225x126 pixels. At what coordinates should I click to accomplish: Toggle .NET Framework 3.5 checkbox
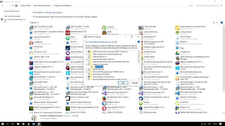pyautogui.click(x=89, y=51)
